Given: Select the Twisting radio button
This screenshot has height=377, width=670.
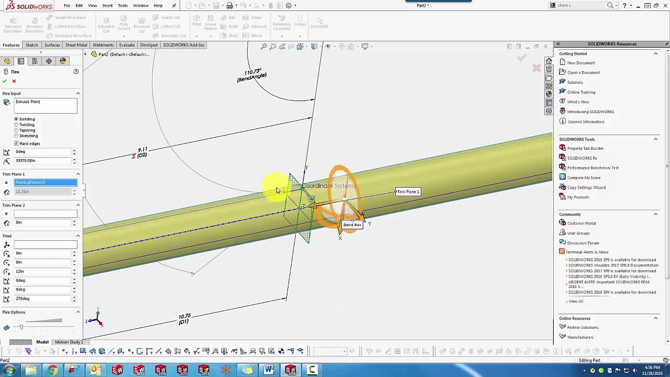Looking at the screenshot, I should 16,125.
